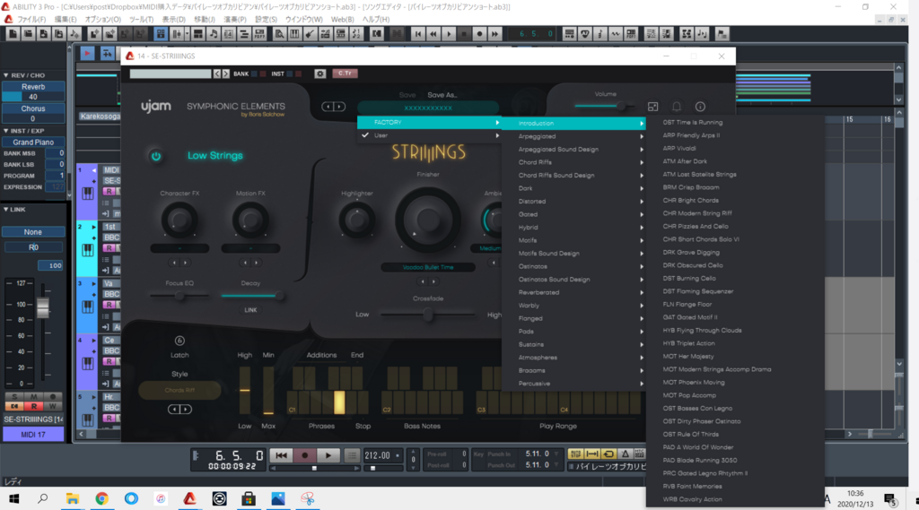This screenshot has height=510, width=919.
Task: Expand the Dark preset category
Action: [x=573, y=188]
